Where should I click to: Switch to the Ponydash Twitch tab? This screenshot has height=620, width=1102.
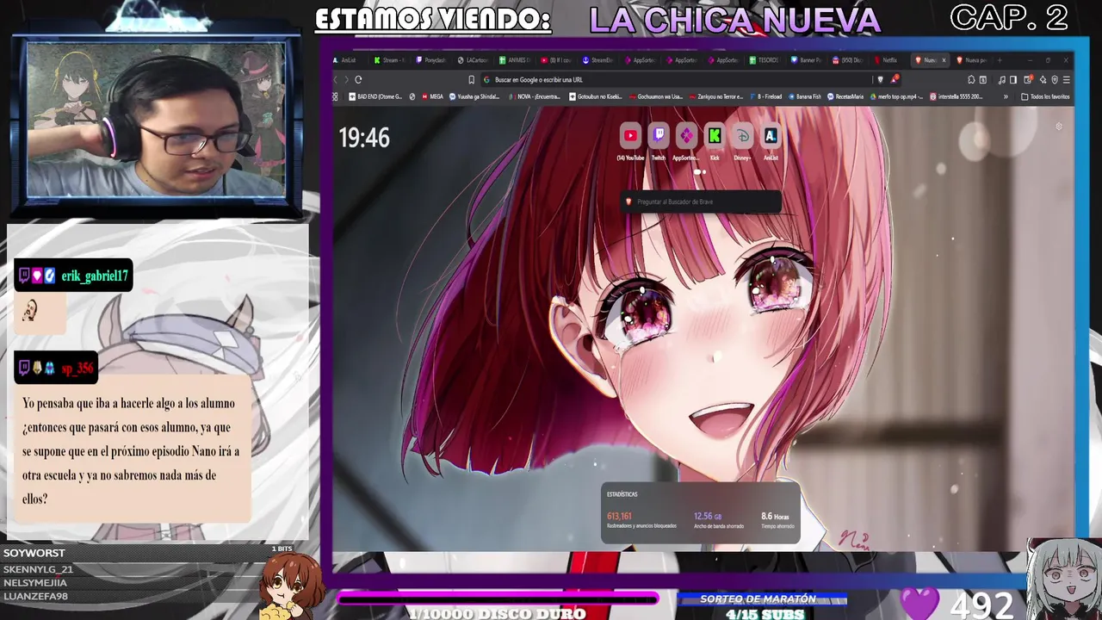click(430, 60)
